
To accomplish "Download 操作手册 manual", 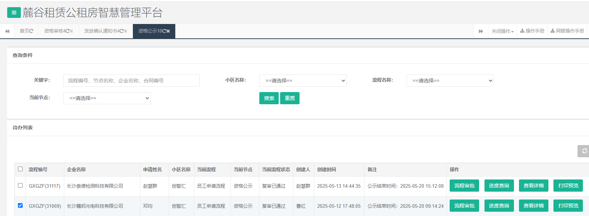I will (532, 31).
